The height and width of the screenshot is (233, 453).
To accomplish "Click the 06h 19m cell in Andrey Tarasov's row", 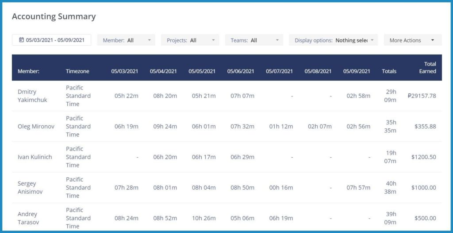I will click(281, 218).
